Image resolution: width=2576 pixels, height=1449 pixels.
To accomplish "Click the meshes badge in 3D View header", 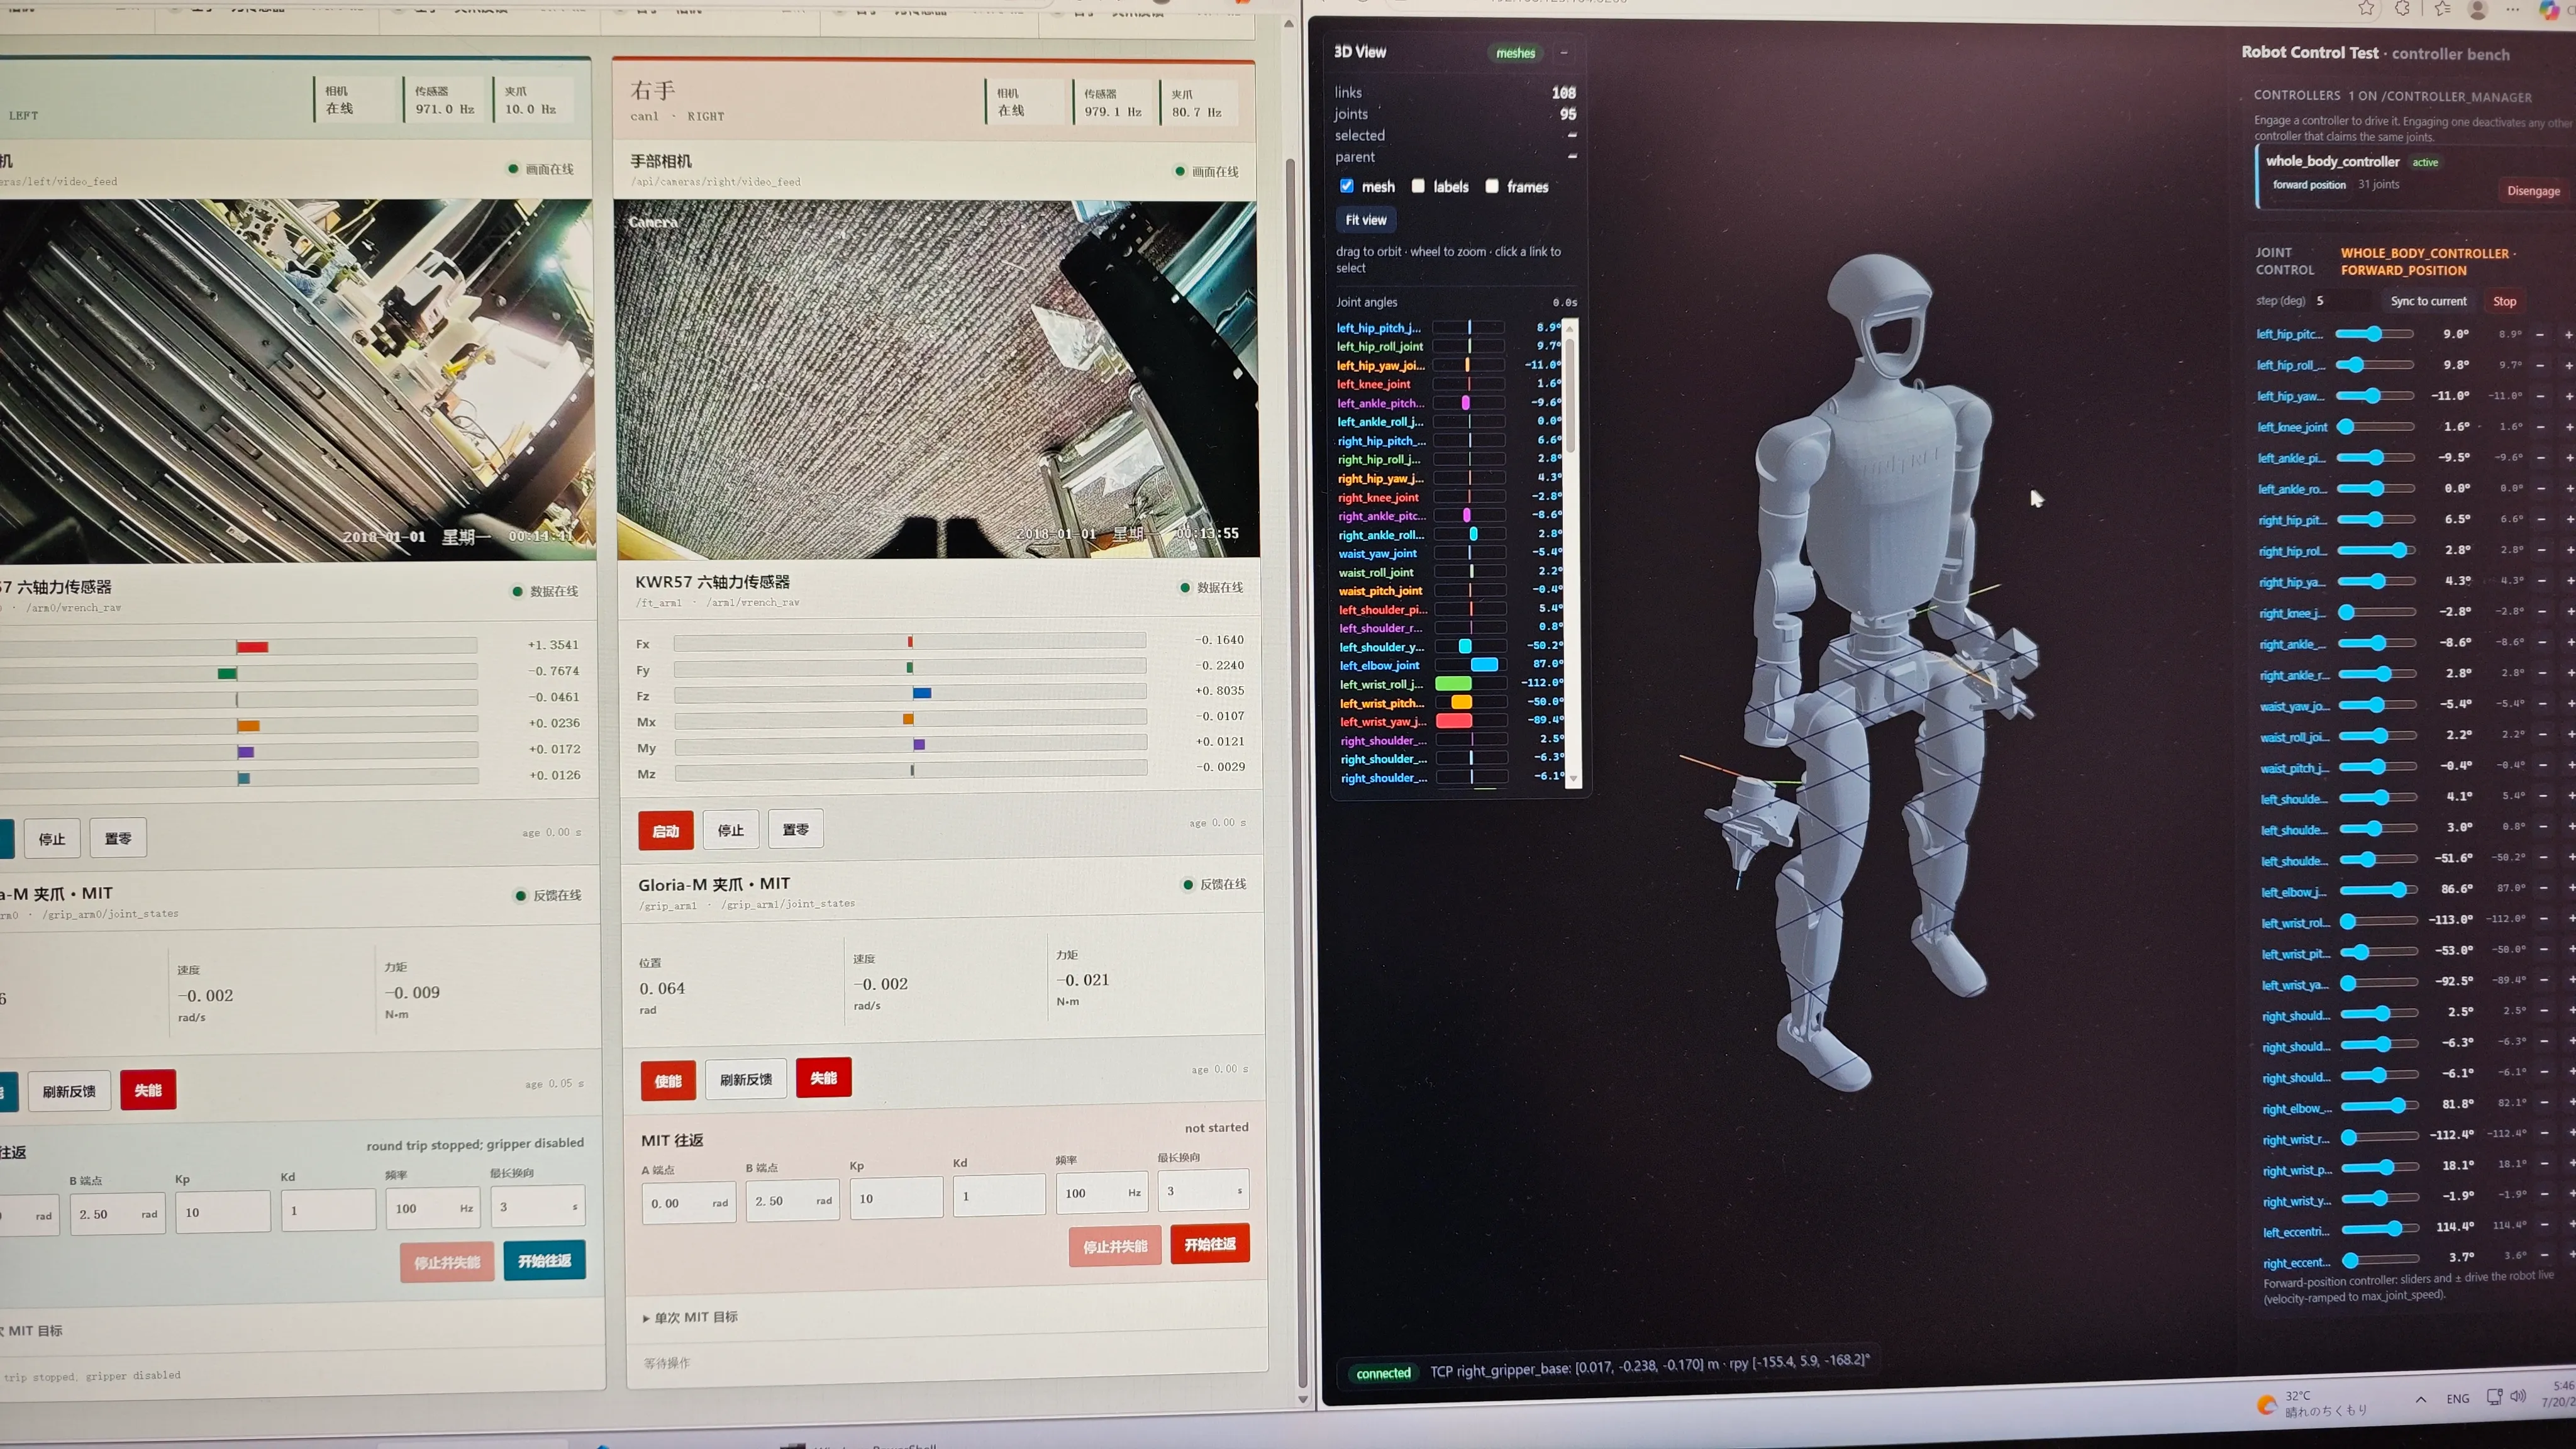I will (1515, 53).
